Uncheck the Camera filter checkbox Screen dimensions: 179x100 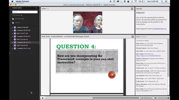point(13,23)
